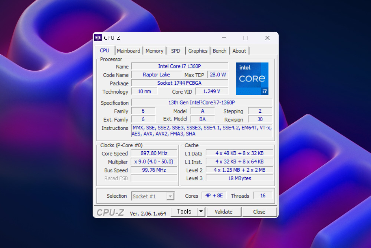Click the Instructions list starting with MMX
Viewport: 371px width, 248px height.
[201, 131]
